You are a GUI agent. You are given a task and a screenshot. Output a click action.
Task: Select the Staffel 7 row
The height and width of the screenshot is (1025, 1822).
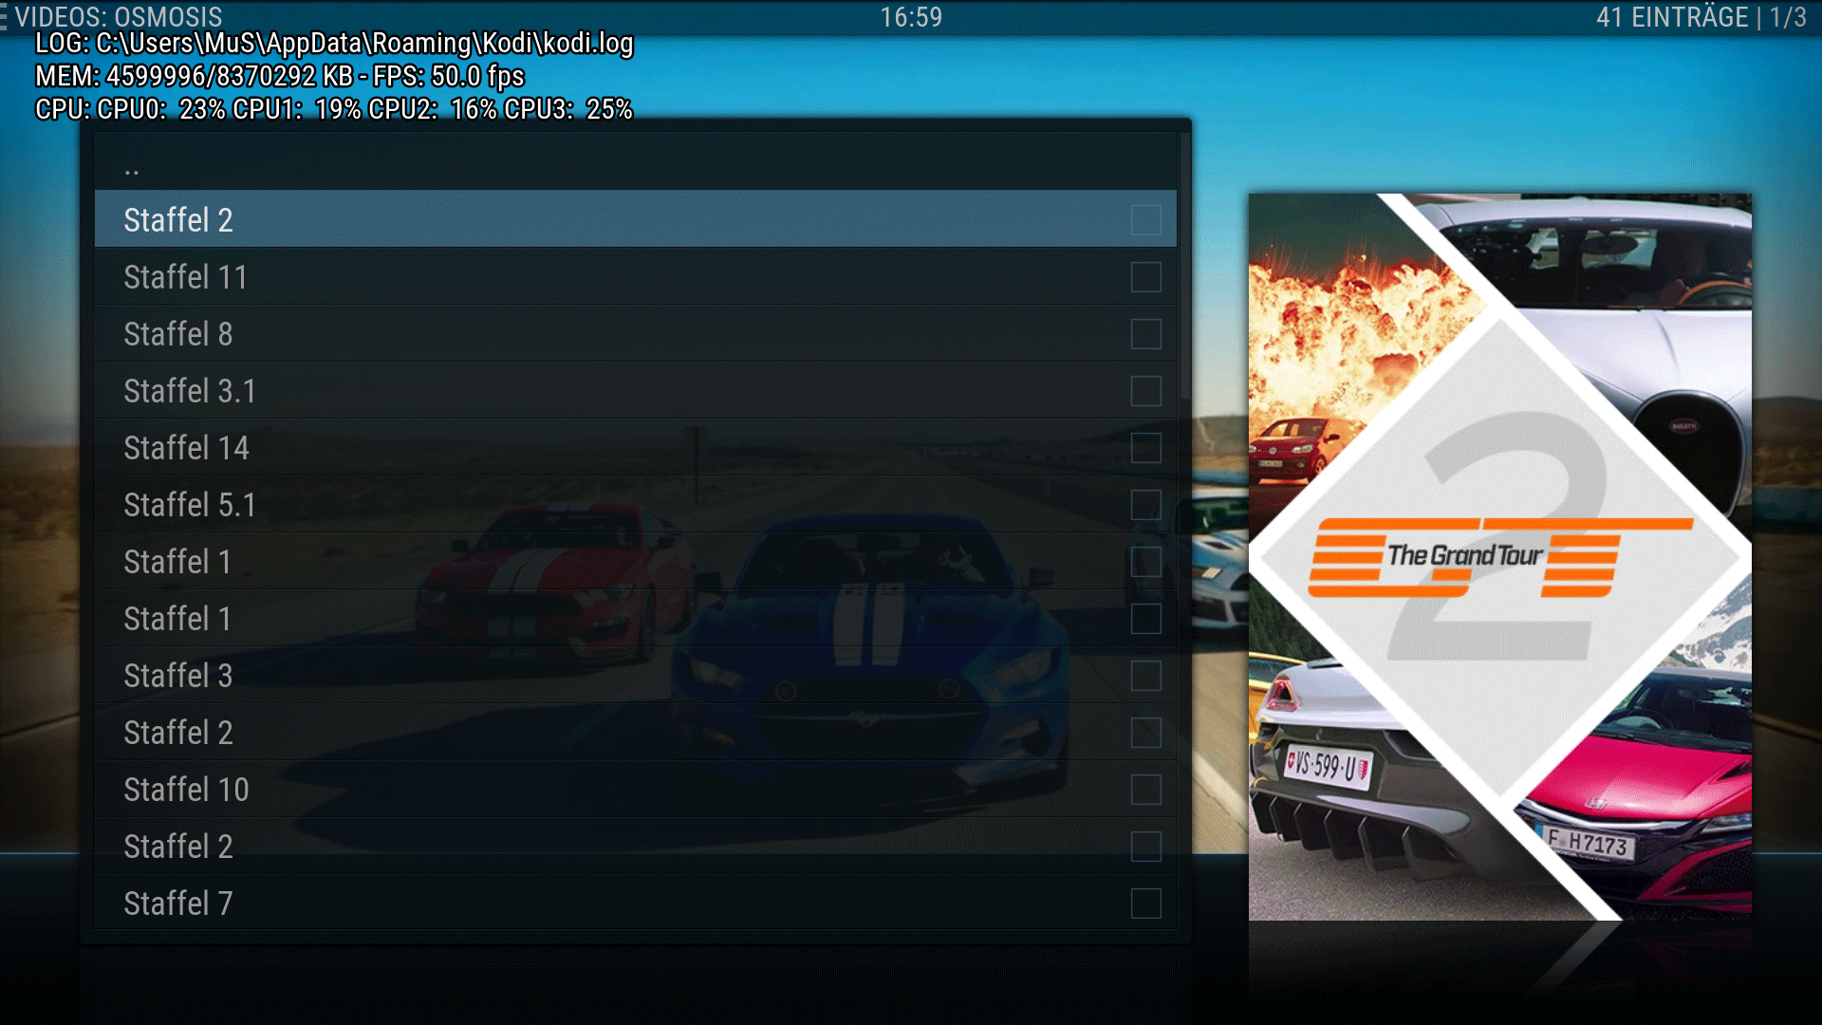(636, 903)
